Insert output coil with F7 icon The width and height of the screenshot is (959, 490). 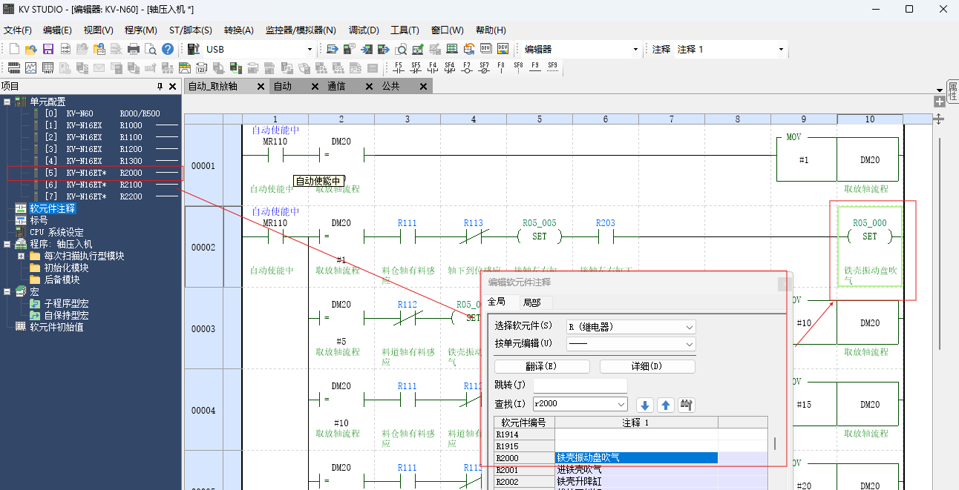pyautogui.click(x=467, y=67)
